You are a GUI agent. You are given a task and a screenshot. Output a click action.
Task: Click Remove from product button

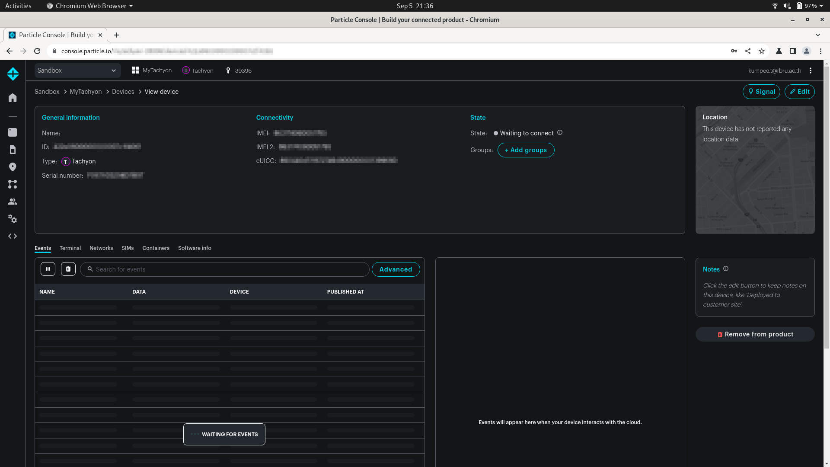coord(755,334)
